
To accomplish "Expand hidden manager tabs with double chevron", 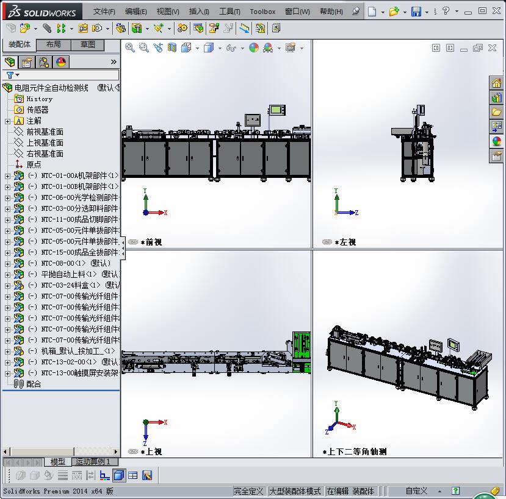I will 114,62.
